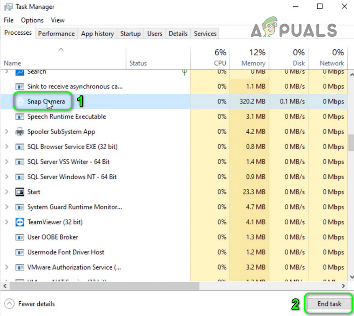Click the 320.2 MB memory value
354x316 pixels.
click(x=252, y=101)
